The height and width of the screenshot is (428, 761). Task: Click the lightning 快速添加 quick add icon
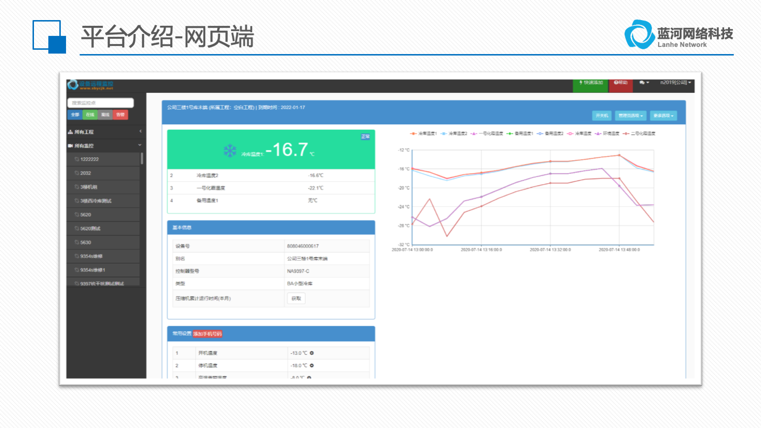coord(581,83)
